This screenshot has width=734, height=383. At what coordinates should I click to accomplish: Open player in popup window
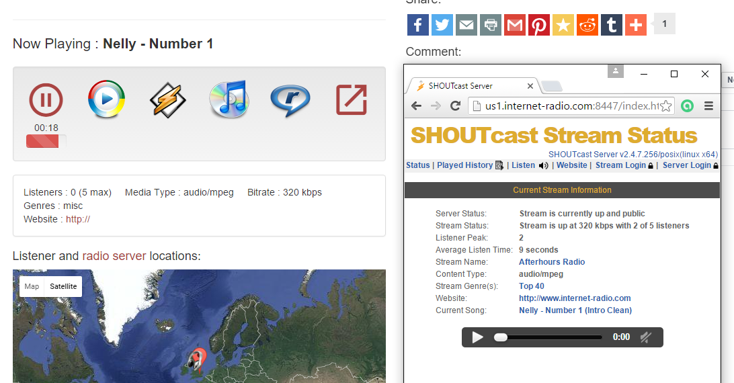351,100
